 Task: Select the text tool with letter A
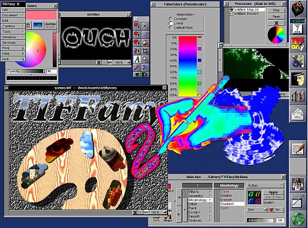[137, 59]
